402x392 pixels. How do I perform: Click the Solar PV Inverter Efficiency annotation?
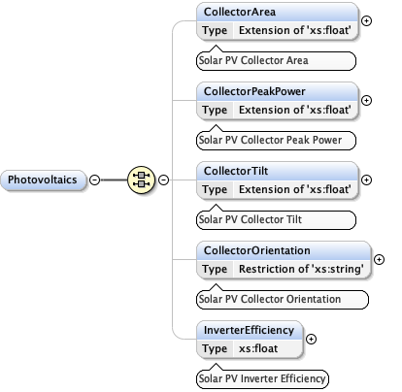click(262, 378)
